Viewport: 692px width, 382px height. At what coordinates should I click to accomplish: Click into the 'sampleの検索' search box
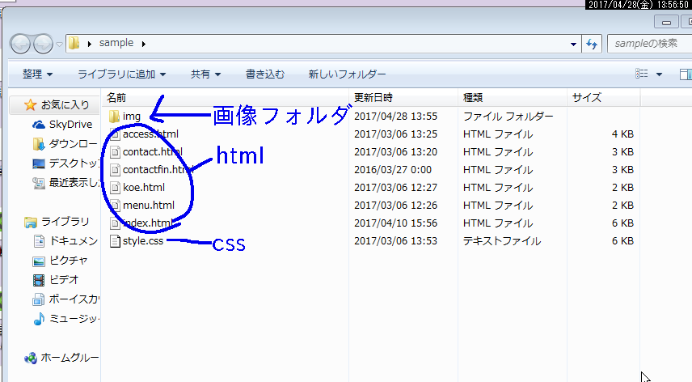(x=649, y=44)
